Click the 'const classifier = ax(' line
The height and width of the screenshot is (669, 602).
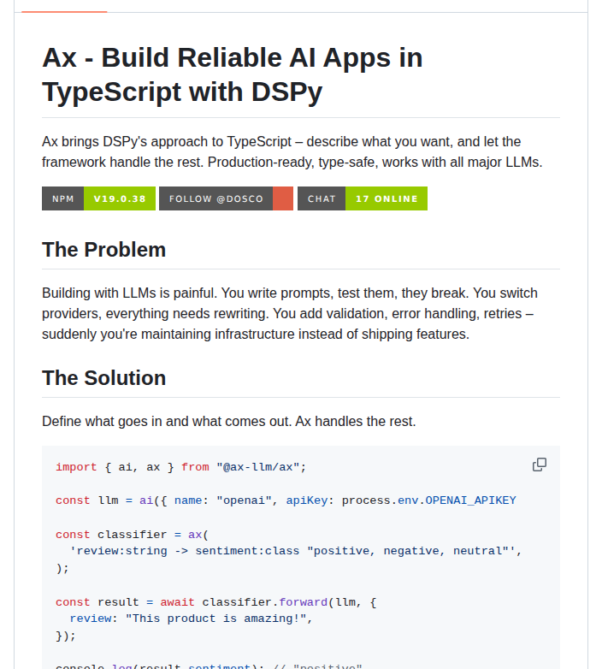click(x=132, y=534)
